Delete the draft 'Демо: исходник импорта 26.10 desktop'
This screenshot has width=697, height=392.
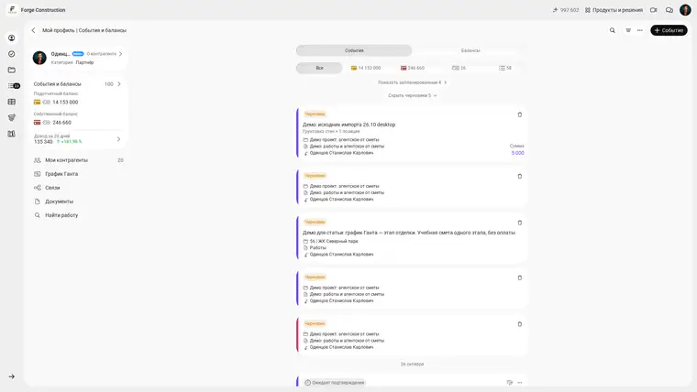[520, 114]
